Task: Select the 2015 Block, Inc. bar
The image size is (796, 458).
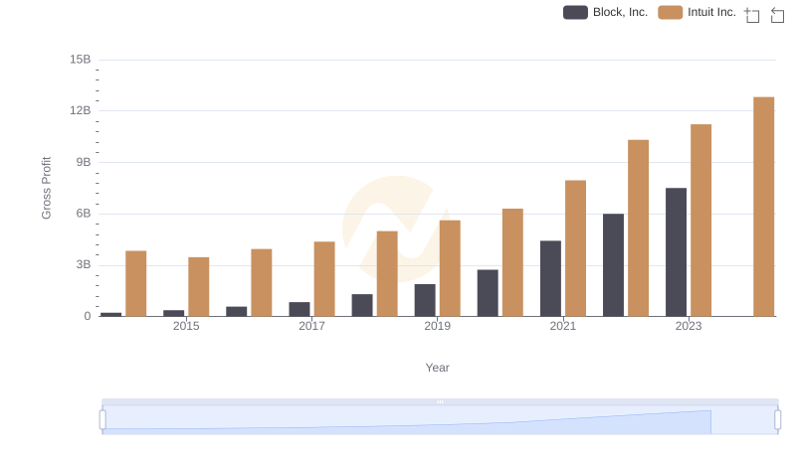Action: click(173, 313)
